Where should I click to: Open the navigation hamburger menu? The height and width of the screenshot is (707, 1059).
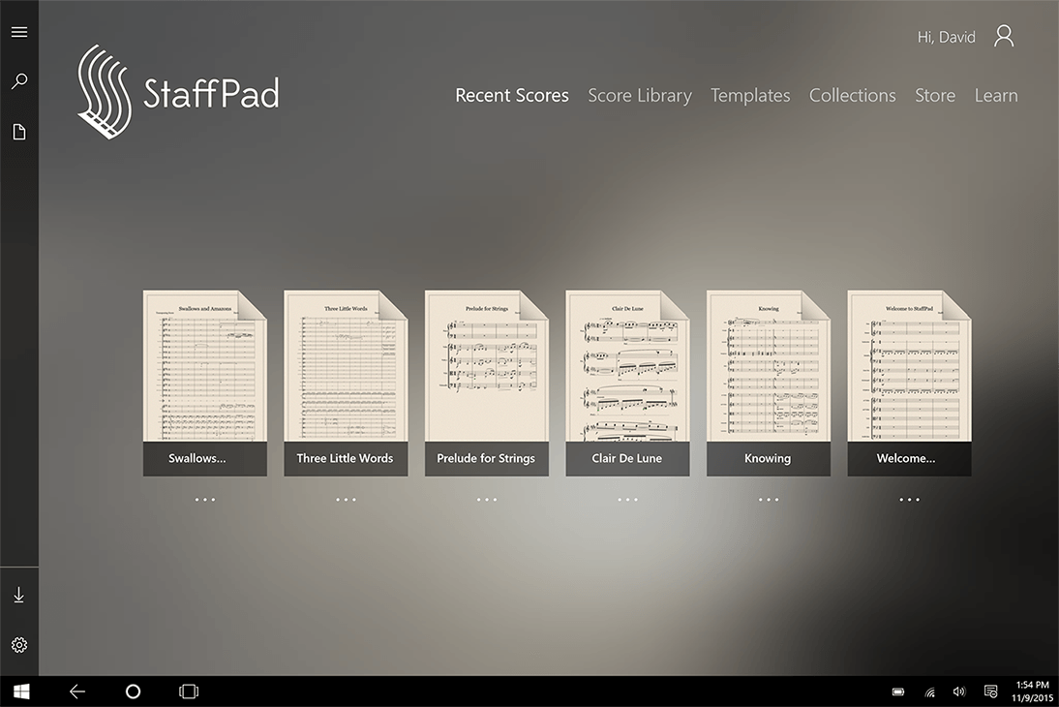(19, 31)
